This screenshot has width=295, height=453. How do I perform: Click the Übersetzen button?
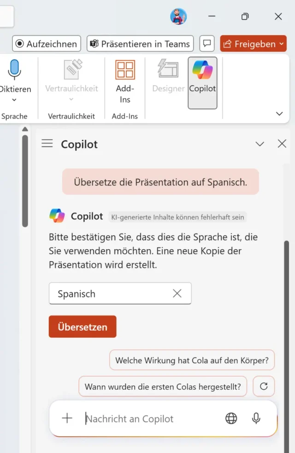[83, 327]
